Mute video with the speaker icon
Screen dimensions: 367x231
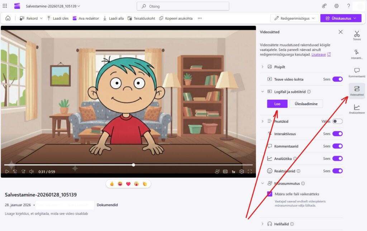tap(32, 172)
